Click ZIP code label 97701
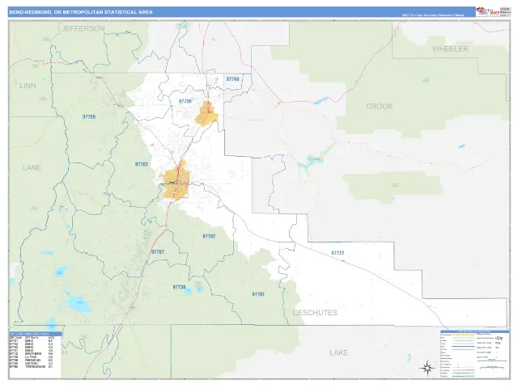The height and width of the screenshot is (388, 518). 258,294
